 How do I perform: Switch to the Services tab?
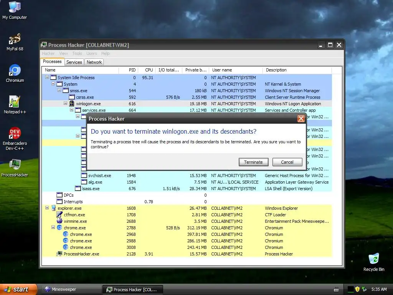click(x=74, y=62)
